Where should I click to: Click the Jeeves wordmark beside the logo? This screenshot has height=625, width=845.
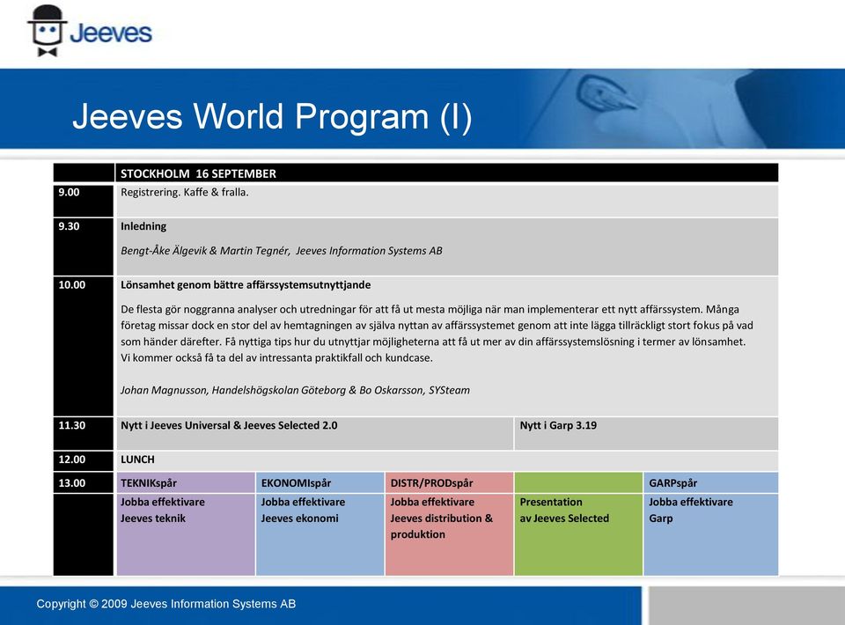(111, 33)
